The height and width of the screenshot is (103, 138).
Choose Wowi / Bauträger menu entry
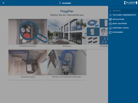point(123,24)
